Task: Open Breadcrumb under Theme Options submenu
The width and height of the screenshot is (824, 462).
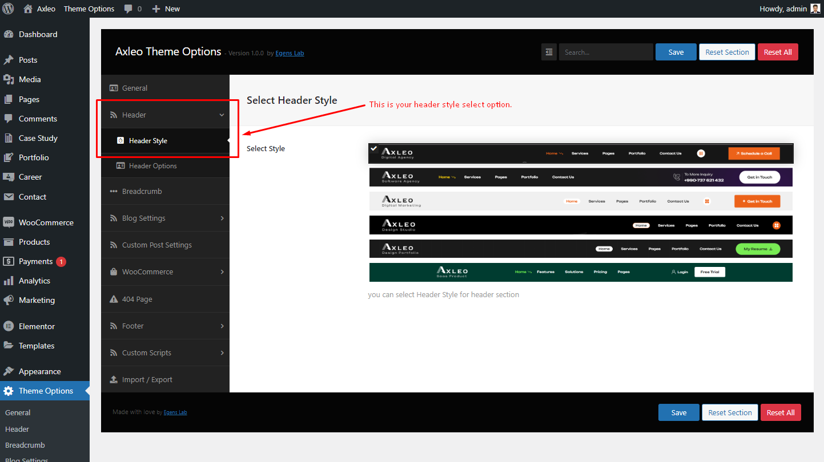Action: click(25, 445)
